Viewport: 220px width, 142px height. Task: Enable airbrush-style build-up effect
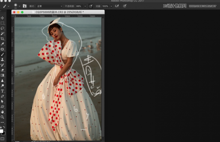pos(117,6)
